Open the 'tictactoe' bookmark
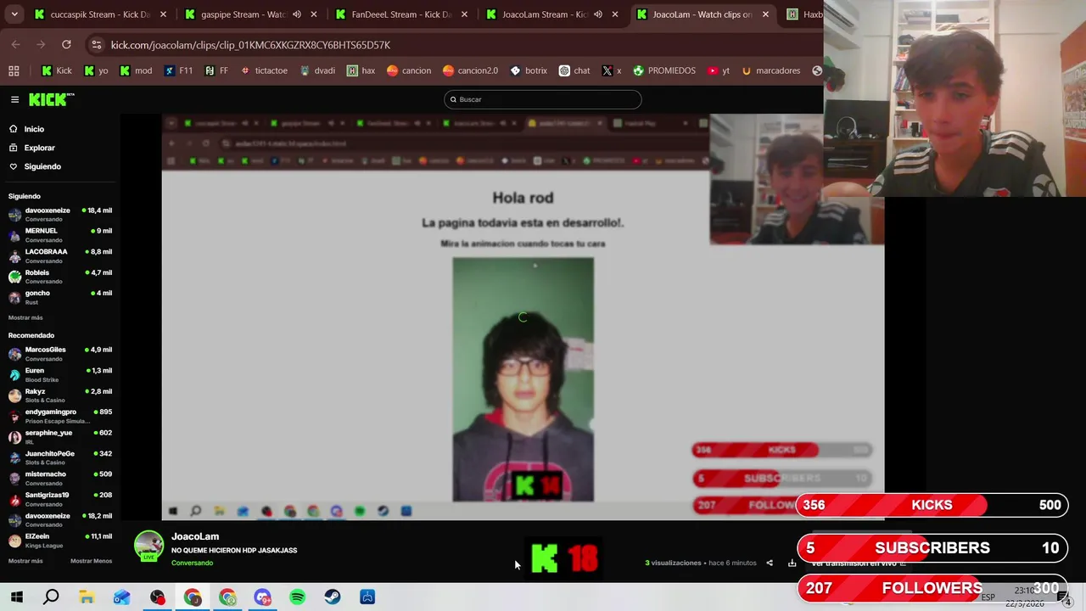 (264, 70)
